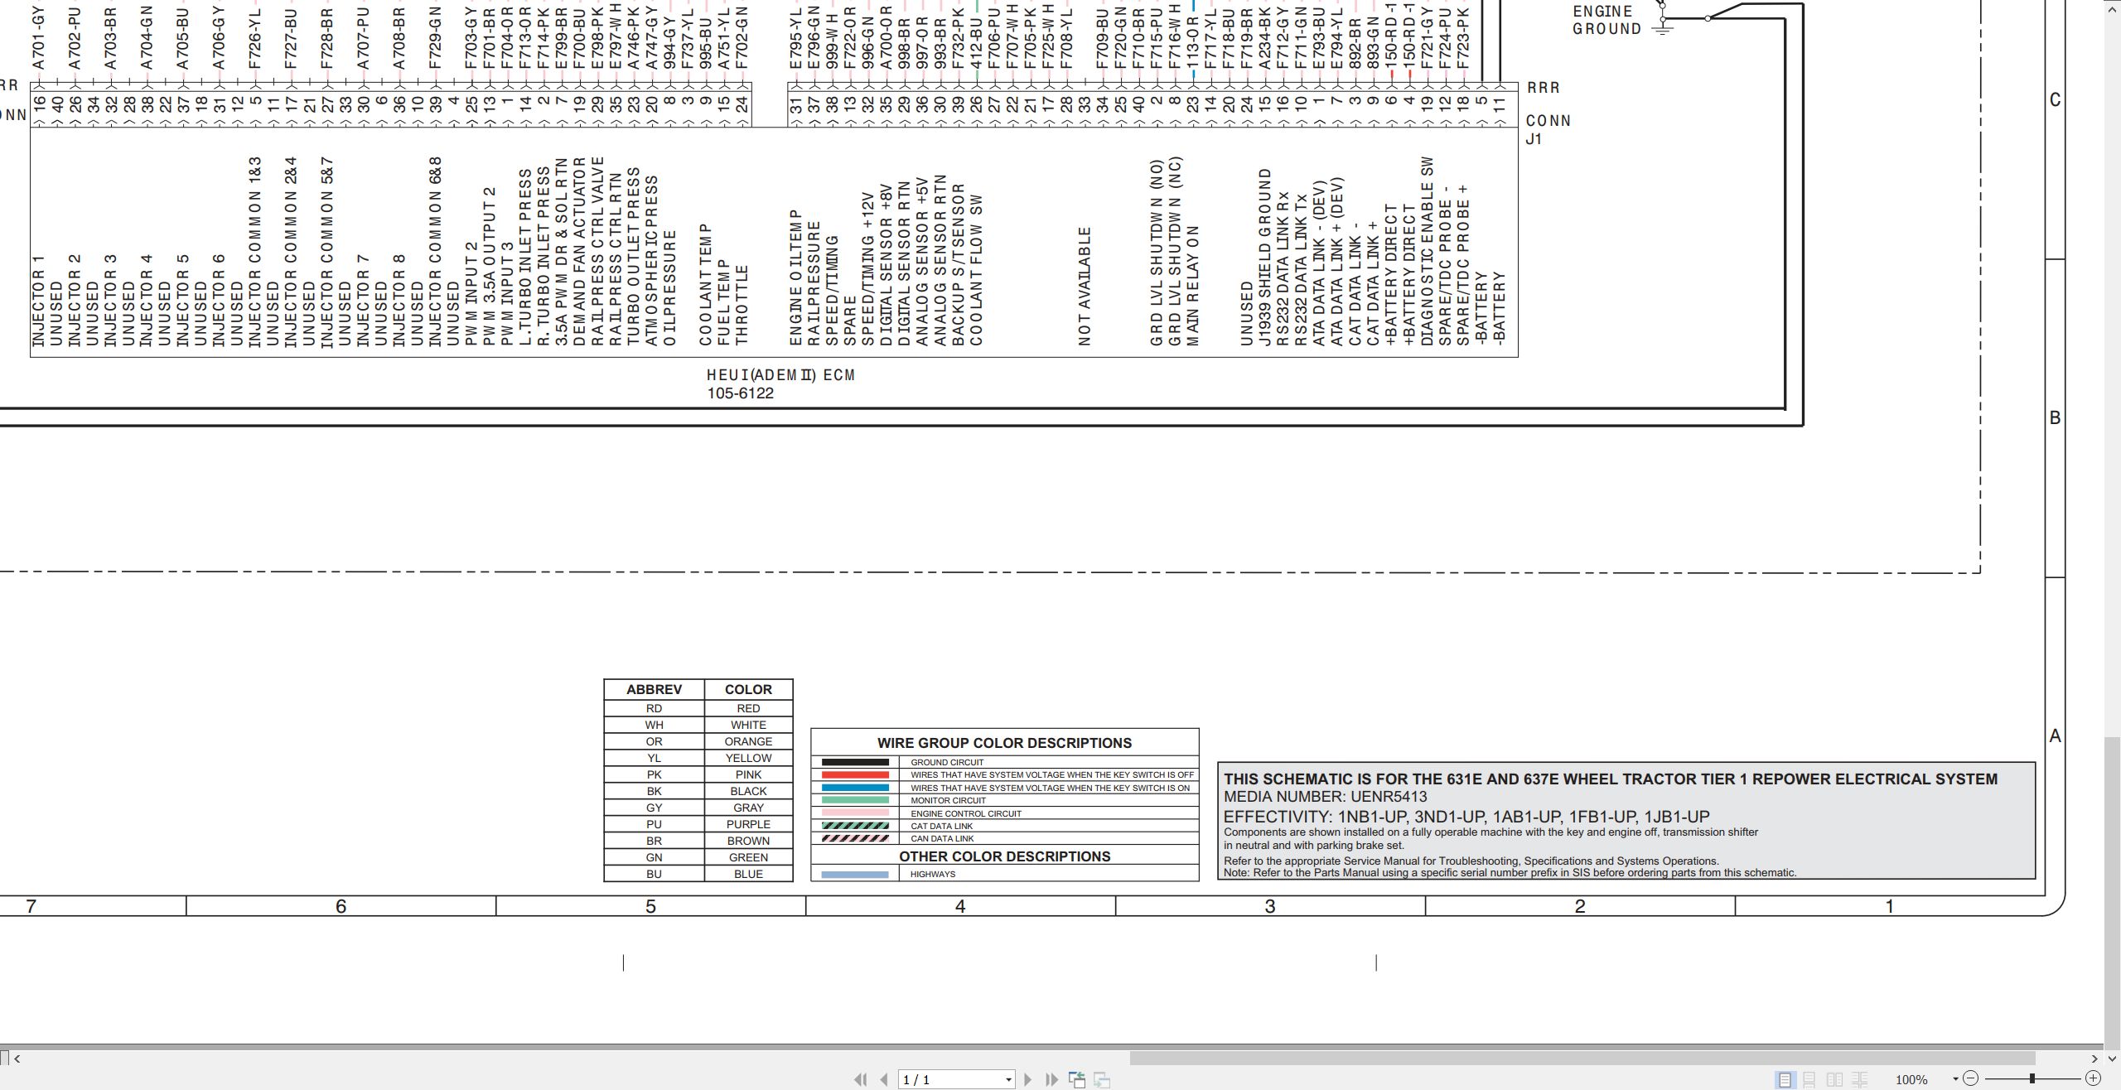Viewport: 2121px width, 1090px height.
Task: Click the COLOR column header
Action: tap(748, 689)
